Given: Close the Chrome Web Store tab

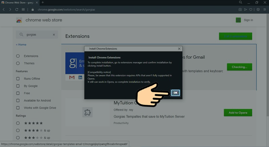Looking at the screenshot, I should [x=37, y=3].
